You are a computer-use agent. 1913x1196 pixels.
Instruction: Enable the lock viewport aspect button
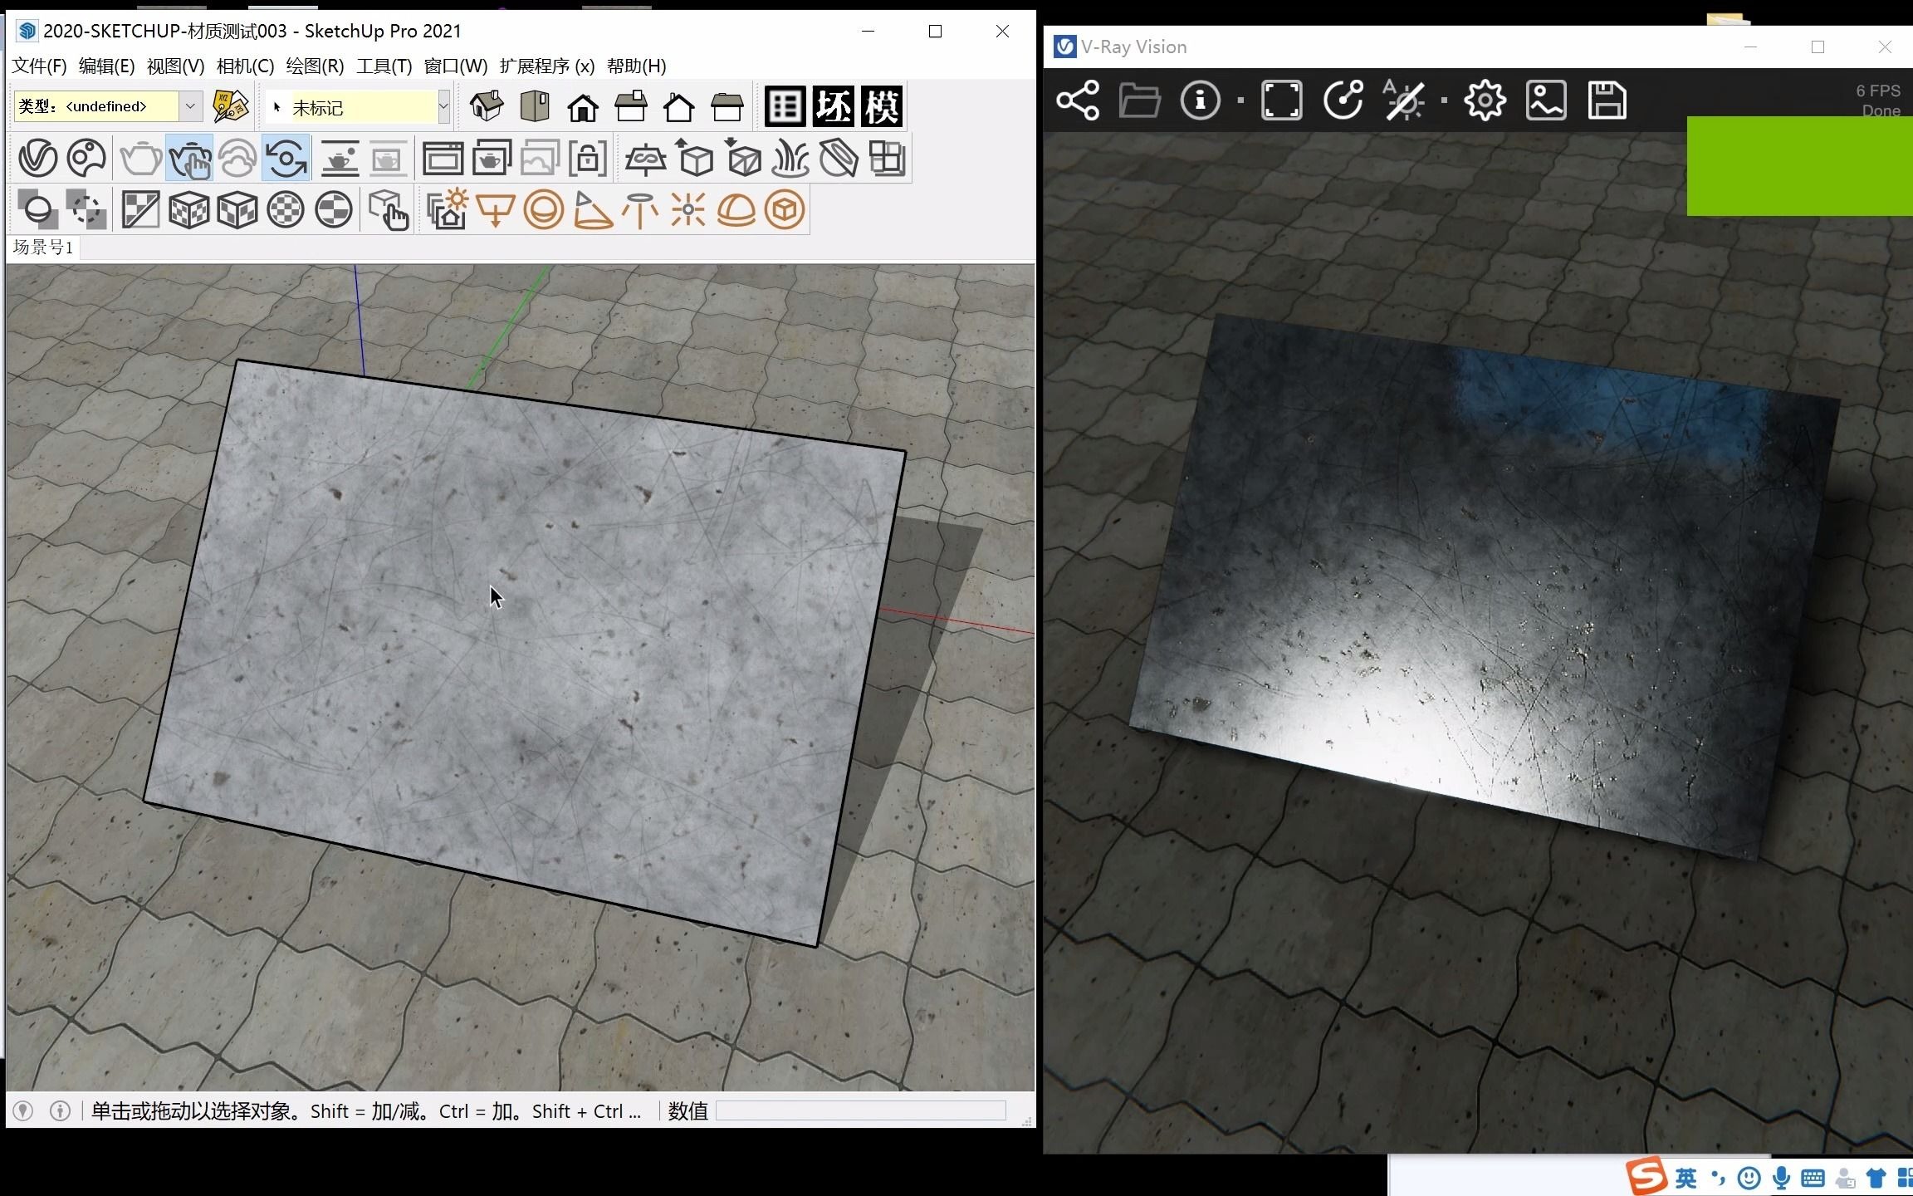(x=590, y=158)
